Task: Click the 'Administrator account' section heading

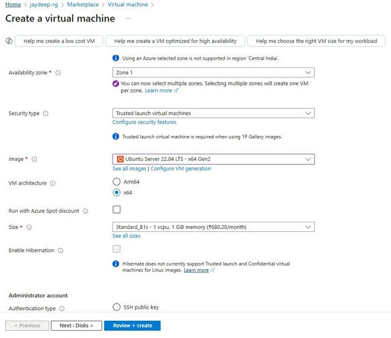Action: [38, 296]
